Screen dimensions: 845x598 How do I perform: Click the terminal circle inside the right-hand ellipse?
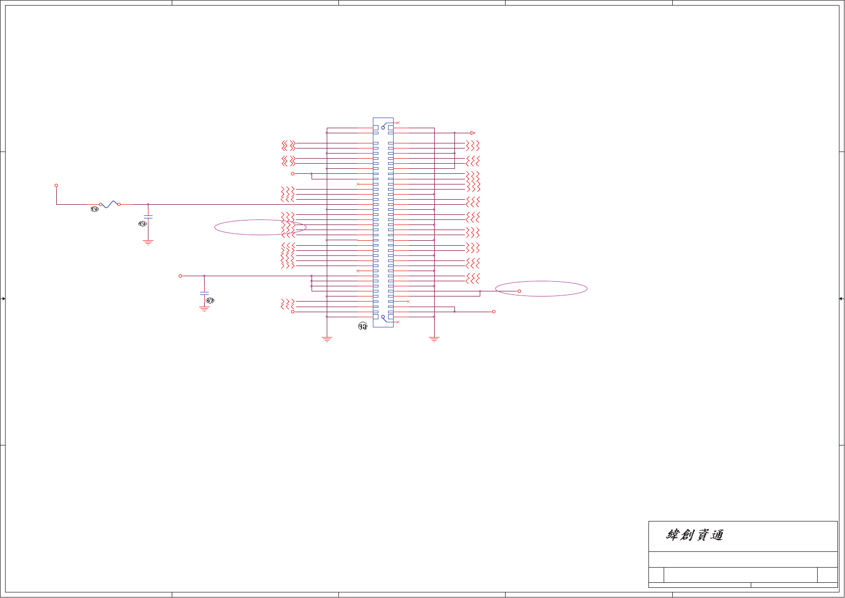point(519,291)
